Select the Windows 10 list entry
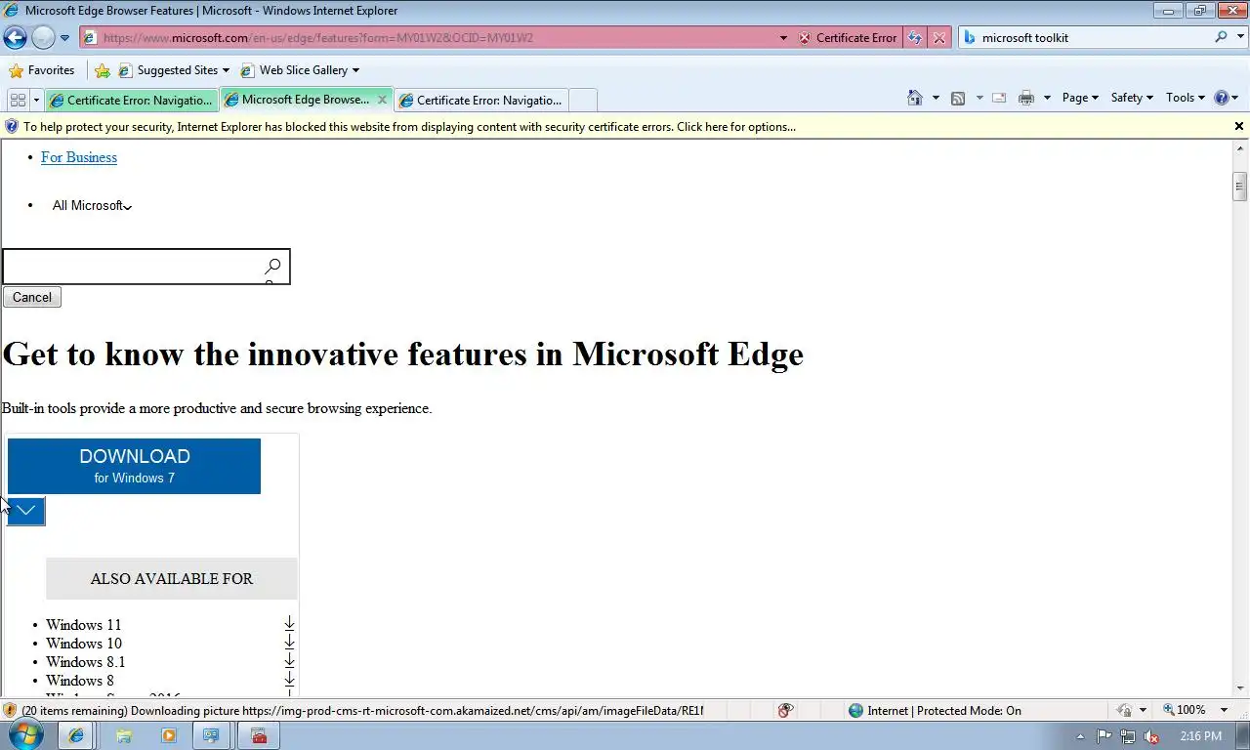The height and width of the screenshot is (750, 1250). pyautogui.click(x=84, y=644)
